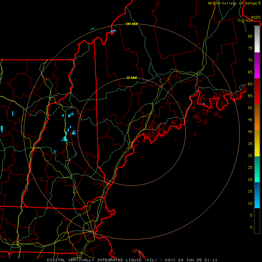Click the tall cyan echo at far left edge
The width and height of the screenshot is (262, 262).
point(2,129)
